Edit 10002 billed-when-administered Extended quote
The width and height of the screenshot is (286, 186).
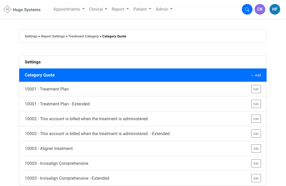pyautogui.click(x=256, y=134)
